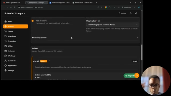Toggle dark mode with the moon icon
The width and height of the screenshot is (171, 96).
pyautogui.click(x=131, y=13)
